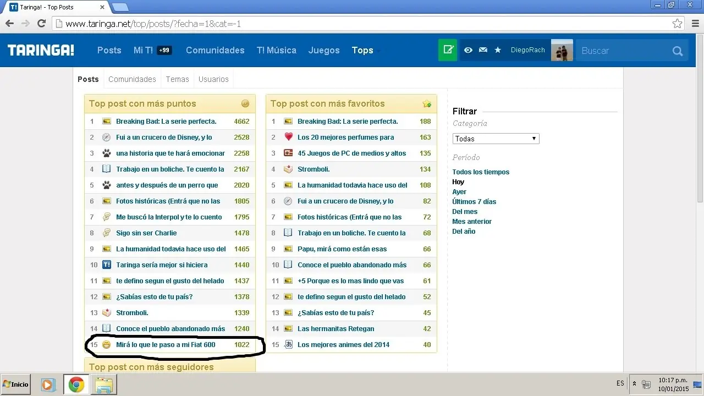This screenshot has width=704, height=396.
Task: Bookmark page with address bar star
Action: tap(678, 24)
